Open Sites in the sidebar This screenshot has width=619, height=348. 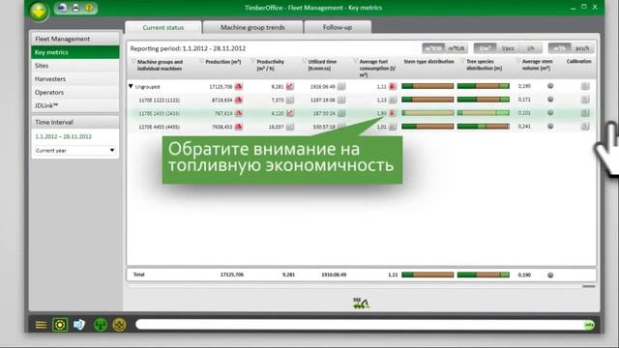(75, 66)
